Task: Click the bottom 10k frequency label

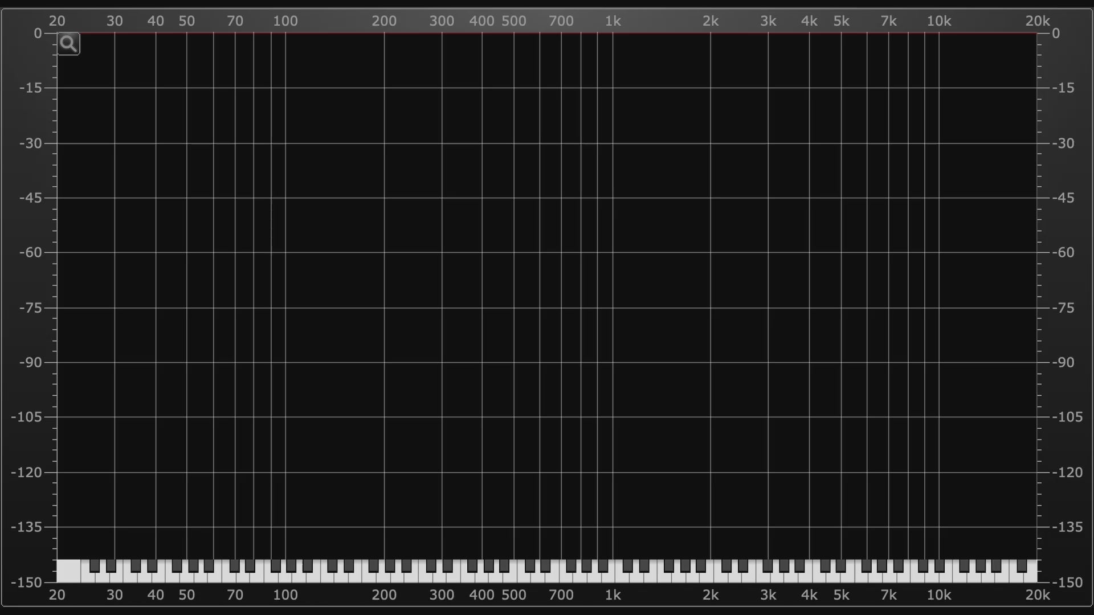Action: pyautogui.click(x=938, y=595)
